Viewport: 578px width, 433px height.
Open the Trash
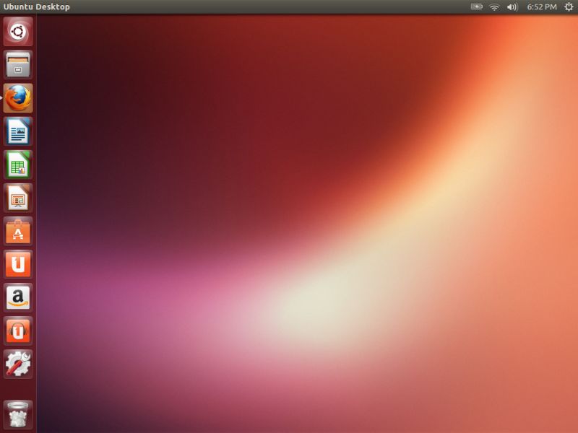coord(17,413)
